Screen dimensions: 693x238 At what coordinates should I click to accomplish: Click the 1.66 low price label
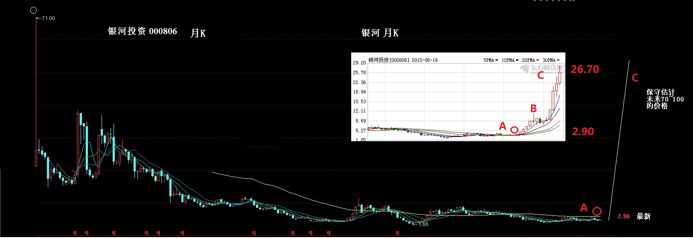pos(423,224)
